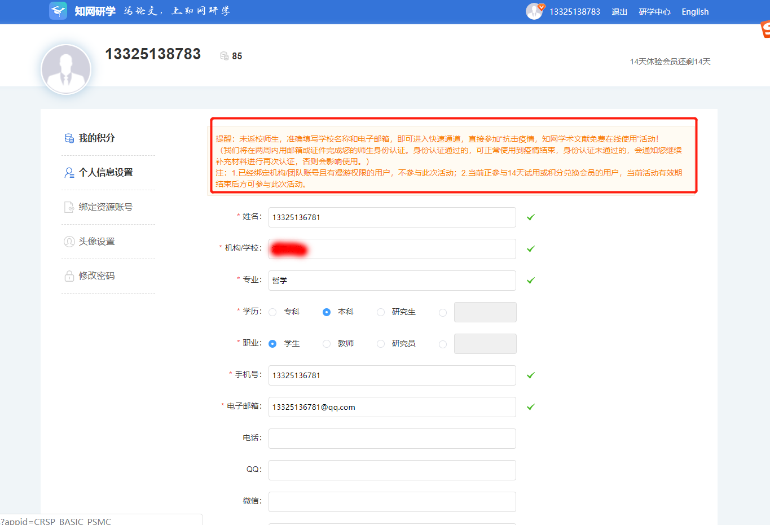Click the 头像设置 avatar icon
The image size is (770, 525).
coord(69,242)
